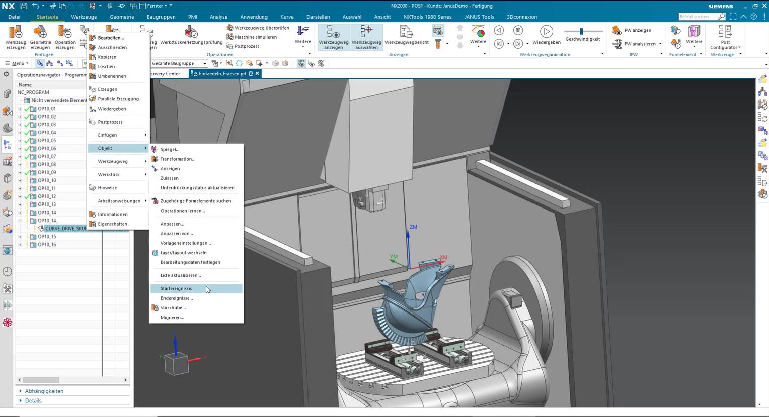Screen dimensions: 769x417
Task: Switch to the JANUS Tools ribbon tab
Action: (479, 17)
